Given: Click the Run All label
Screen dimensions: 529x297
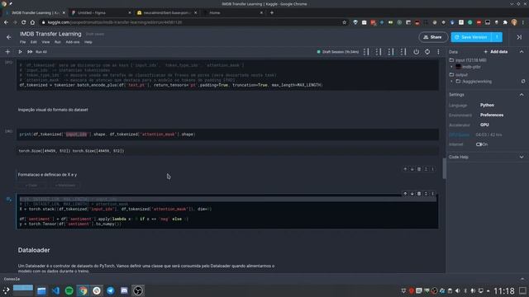Looking at the screenshot, I should [x=41, y=52].
